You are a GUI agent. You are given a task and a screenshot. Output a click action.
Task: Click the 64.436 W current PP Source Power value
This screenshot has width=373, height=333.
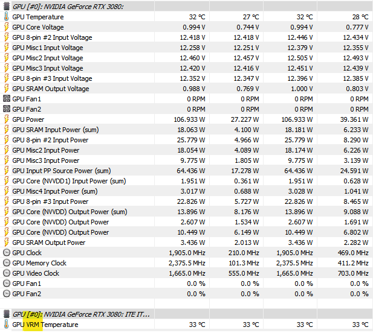(191, 171)
